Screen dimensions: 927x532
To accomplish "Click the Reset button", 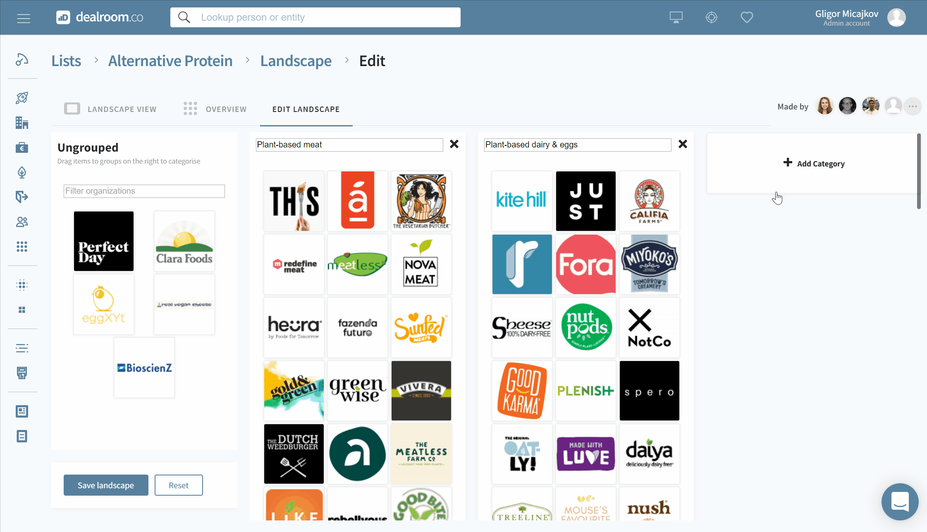I will 179,485.
